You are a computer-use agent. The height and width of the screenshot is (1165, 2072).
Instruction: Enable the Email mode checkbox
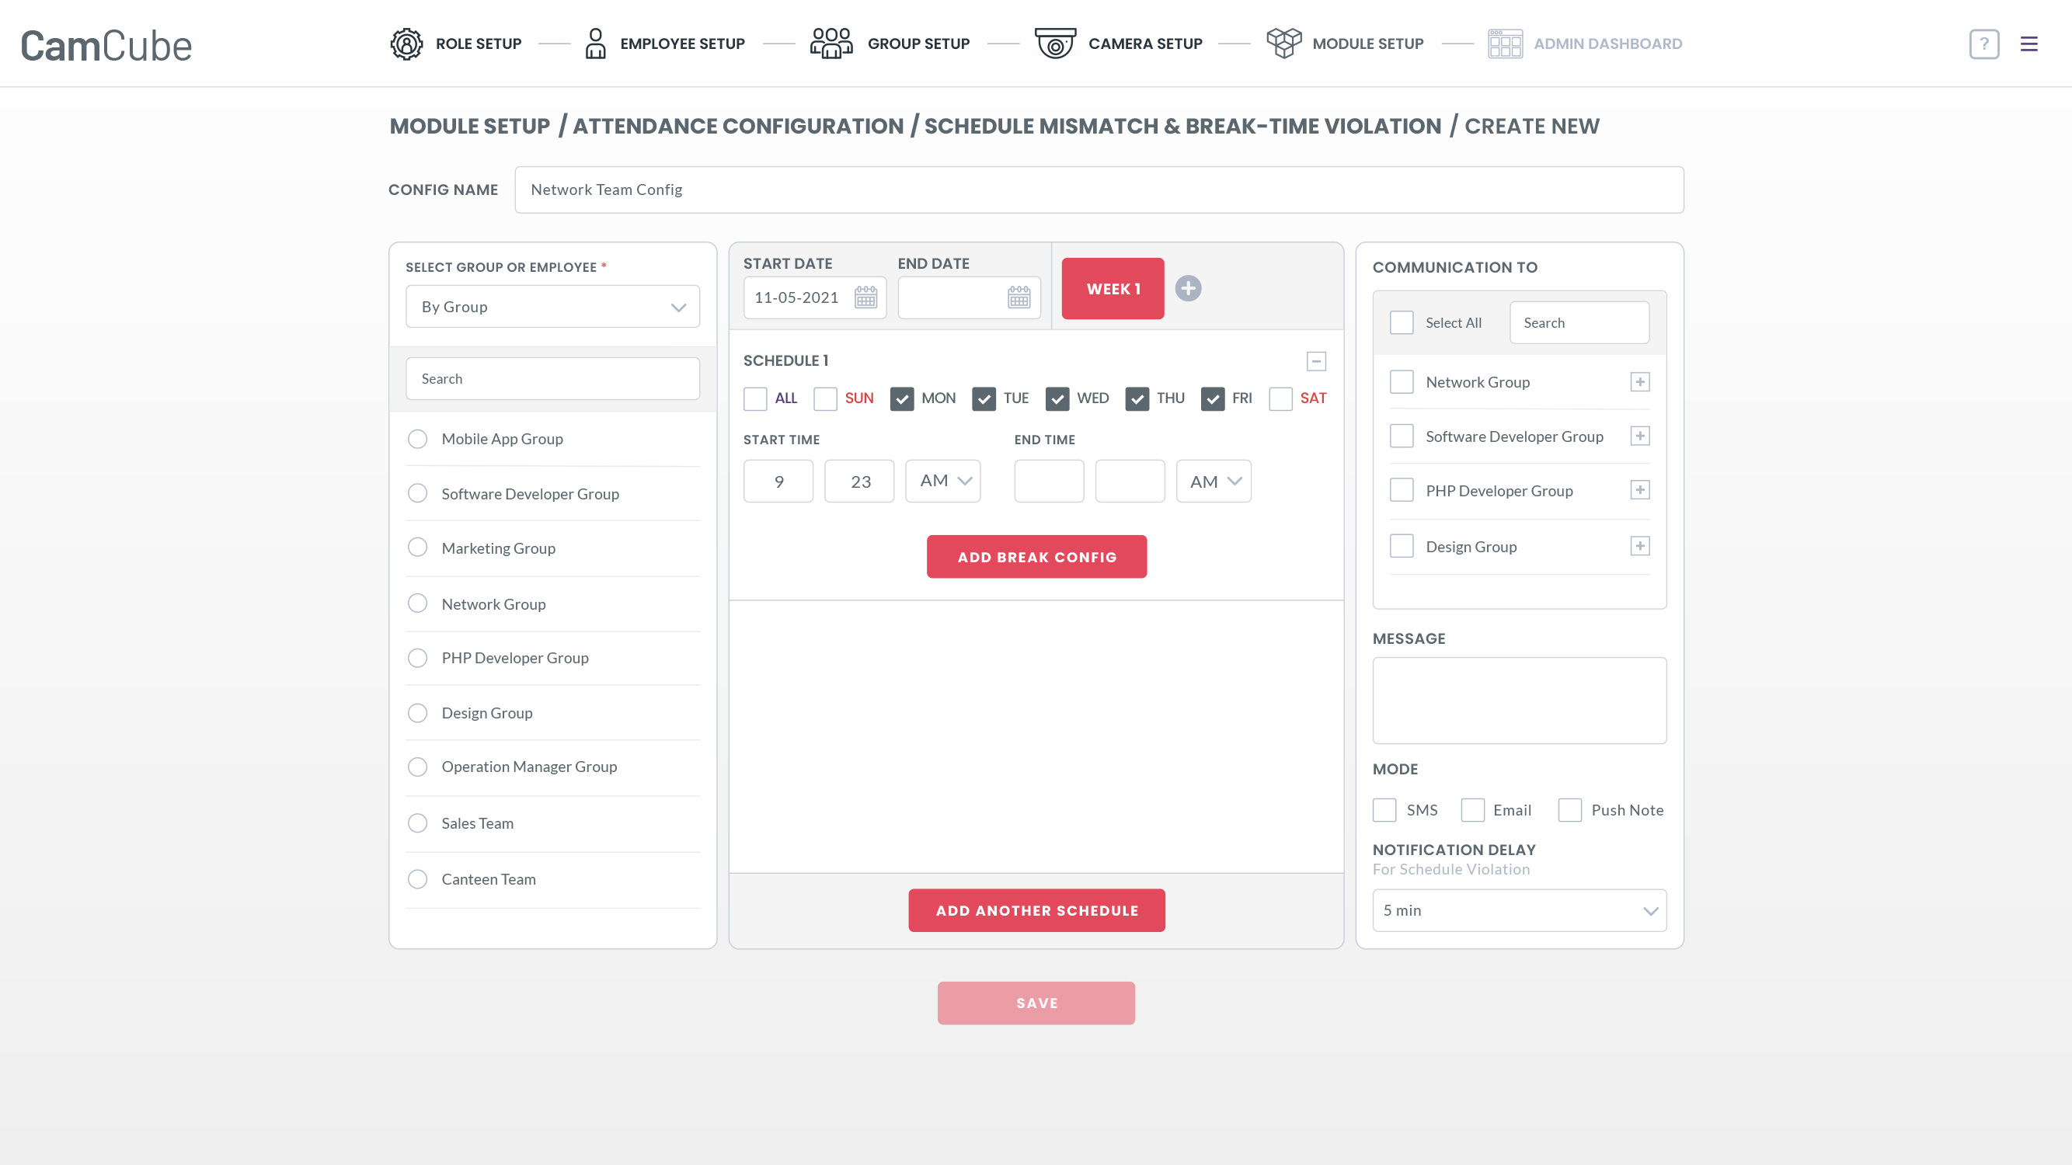point(1472,809)
